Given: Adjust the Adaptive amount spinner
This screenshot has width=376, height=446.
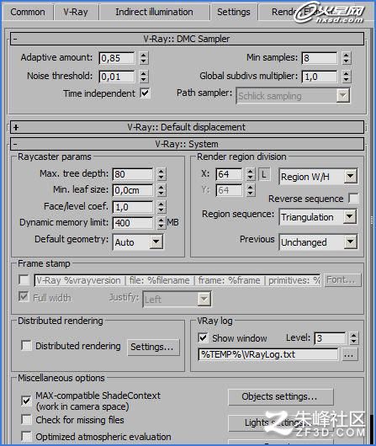Looking at the screenshot, I should tap(144, 58).
